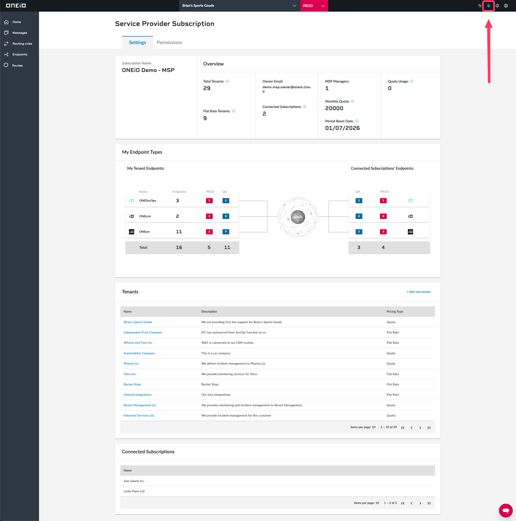
Task: Click ONEsm QA badge showing 9
Action: [x=226, y=232]
